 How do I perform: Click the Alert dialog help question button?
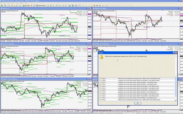(x=174, y=53)
